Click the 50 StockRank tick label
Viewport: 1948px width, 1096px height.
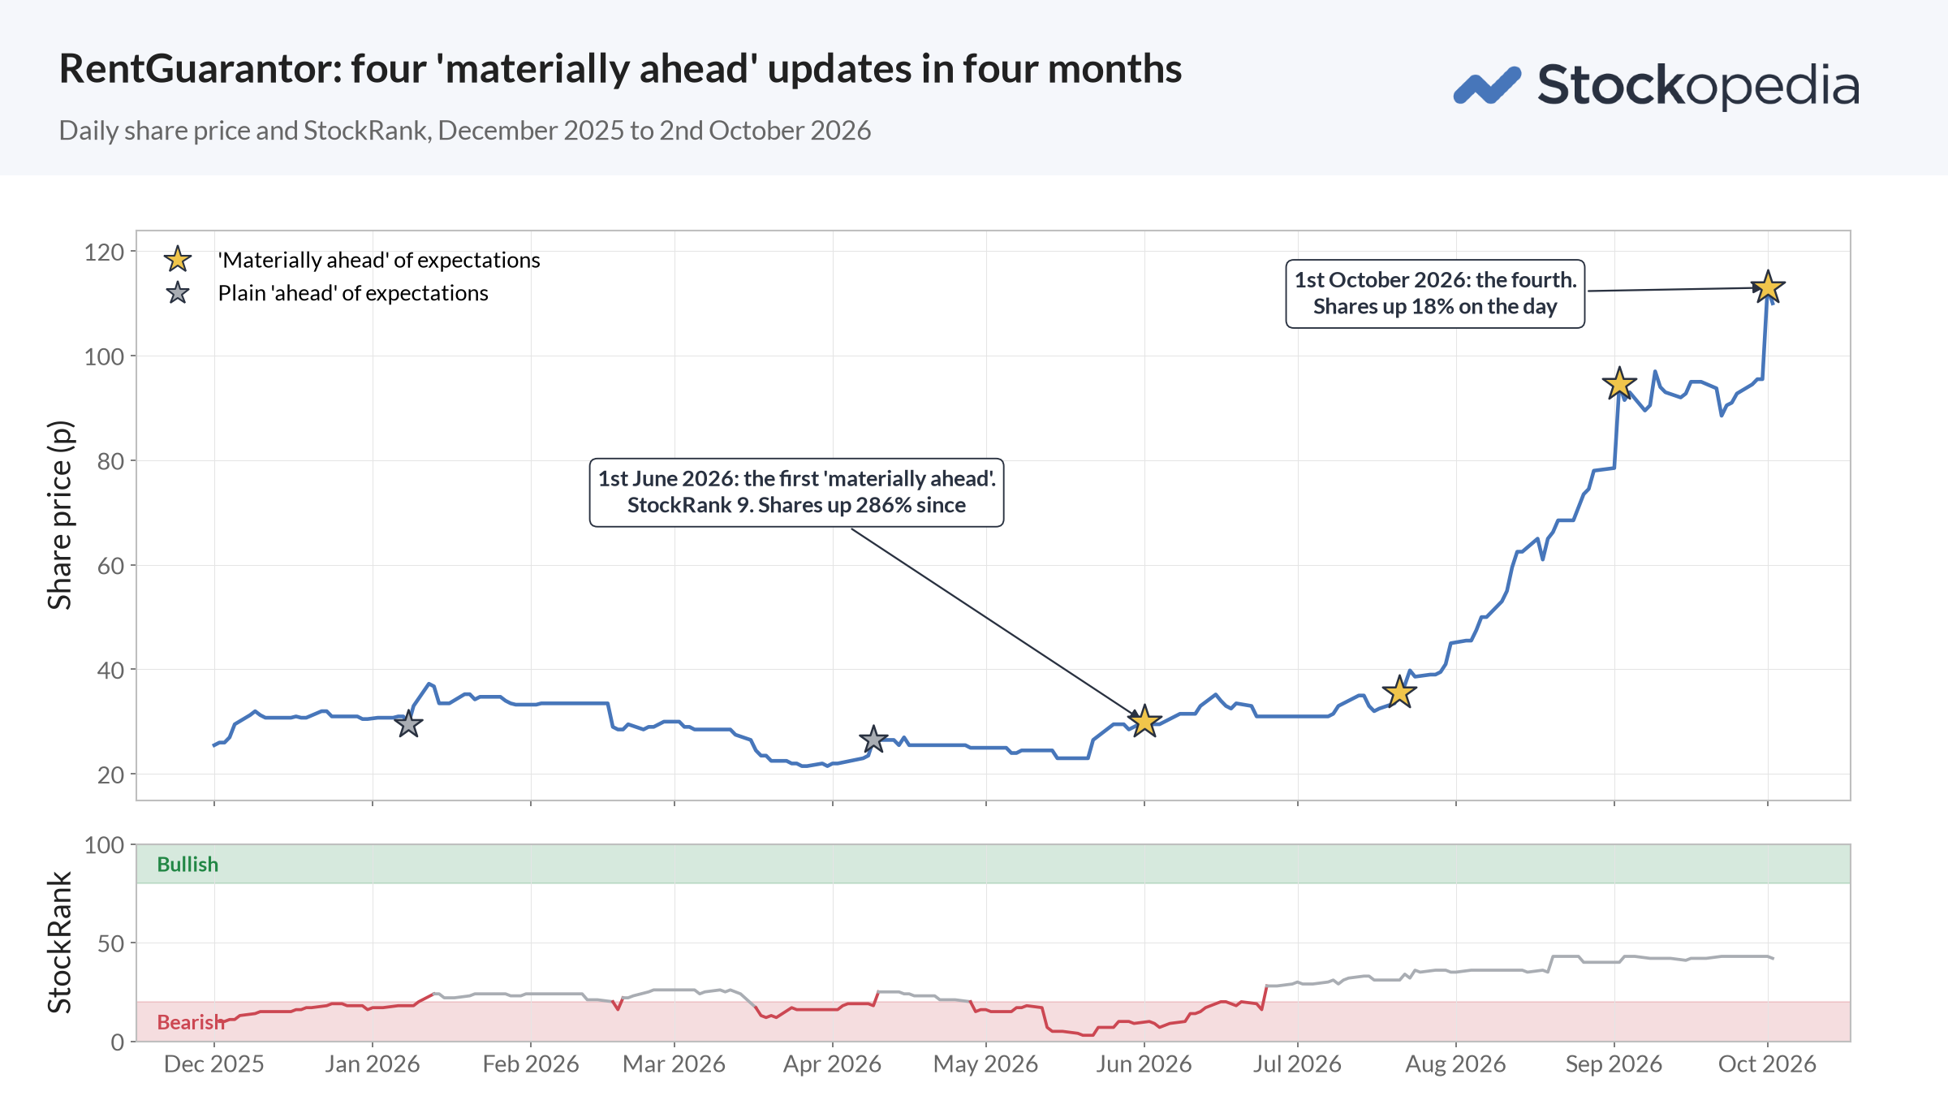pyautogui.click(x=111, y=943)
